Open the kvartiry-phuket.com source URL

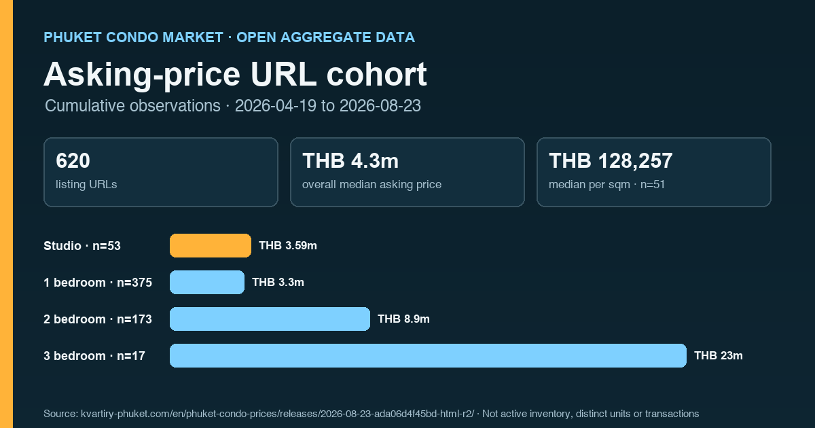[x=278, y=414]
